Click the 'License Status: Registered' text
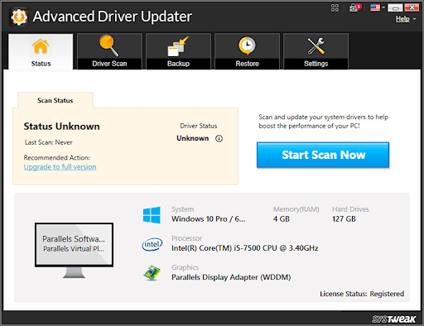424x326 pixels. [x=362, y=294]
